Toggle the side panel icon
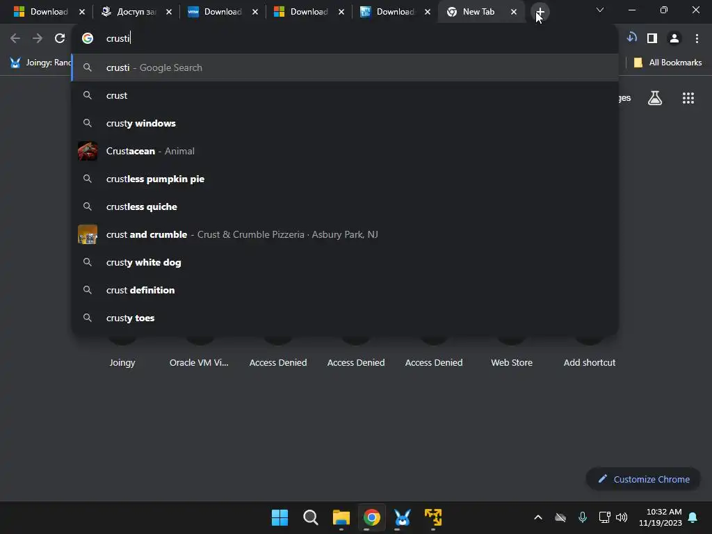The height and width of the screenshot is (534, 712). 652,38
